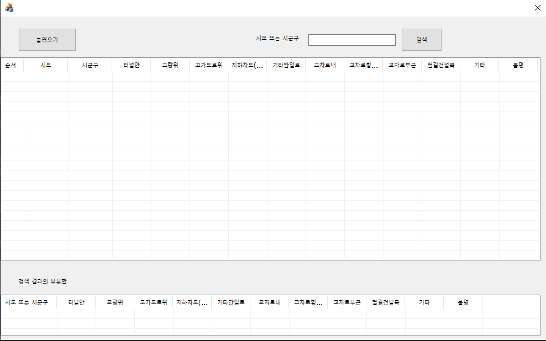
Task: Click main grid 기타단일로 column header
Action: tap(286, 65)
